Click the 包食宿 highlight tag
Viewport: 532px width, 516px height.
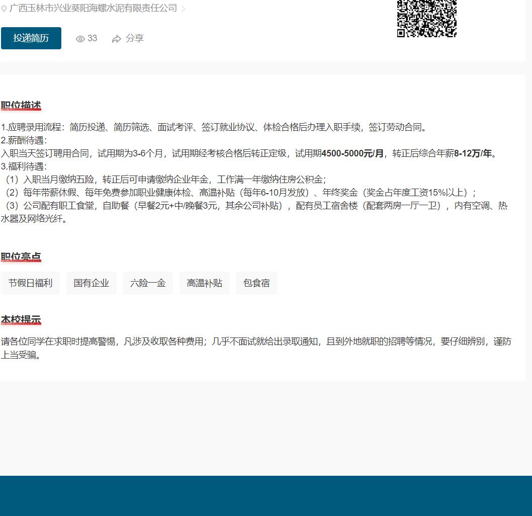[256, 283]
